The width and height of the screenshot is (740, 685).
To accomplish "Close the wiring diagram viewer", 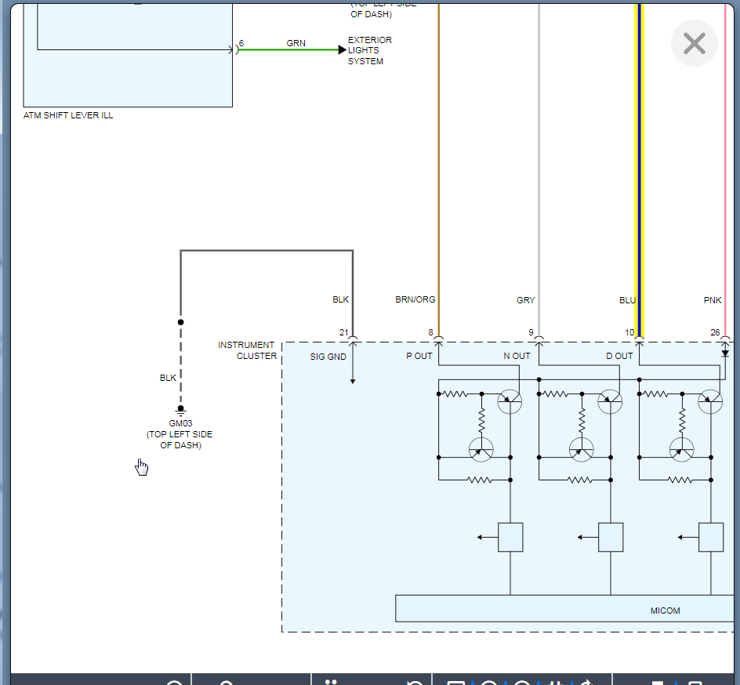I will 694,43.
